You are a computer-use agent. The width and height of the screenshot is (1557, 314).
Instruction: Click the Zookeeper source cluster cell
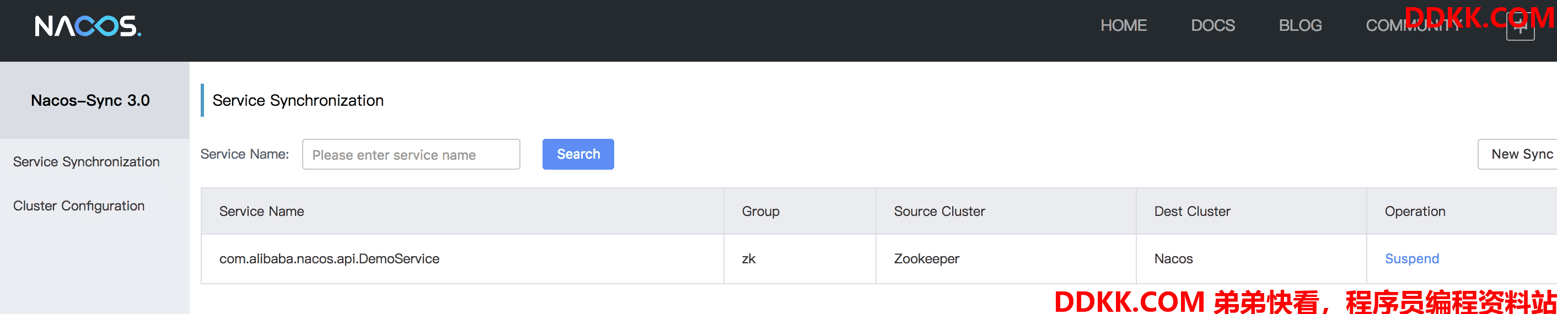[x=926, y=258]
